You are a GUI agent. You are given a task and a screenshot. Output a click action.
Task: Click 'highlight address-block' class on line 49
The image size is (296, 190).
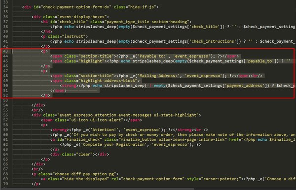point(108,81)
